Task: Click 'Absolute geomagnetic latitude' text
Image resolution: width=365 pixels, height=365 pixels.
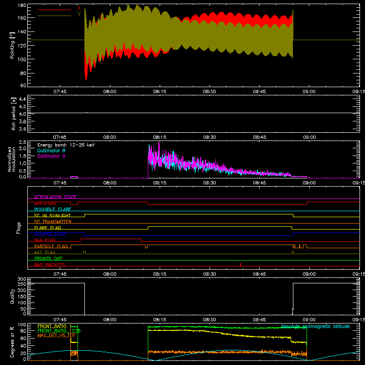Action: pyautogui.click(x=315, y=326)
